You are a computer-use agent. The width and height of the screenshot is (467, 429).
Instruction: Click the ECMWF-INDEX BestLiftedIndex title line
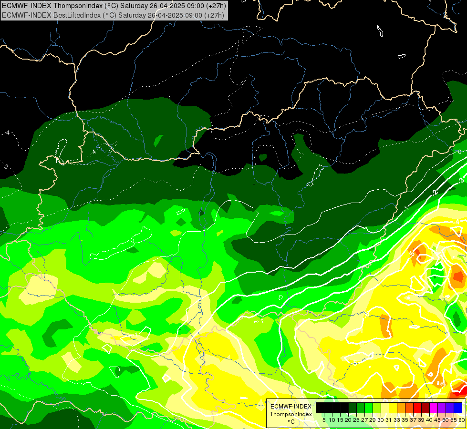click(x=113, y=15)
